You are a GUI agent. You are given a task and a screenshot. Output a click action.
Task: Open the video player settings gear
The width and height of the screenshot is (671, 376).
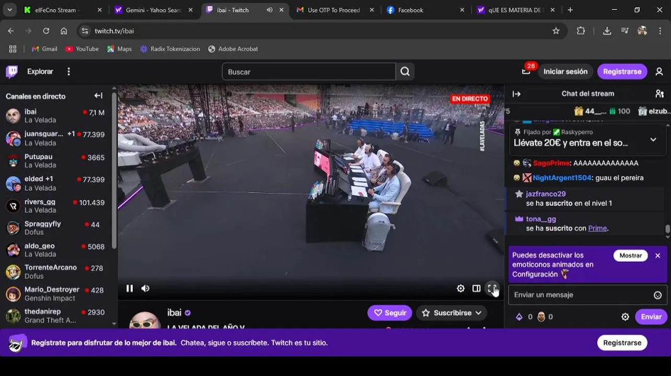[460, 288]
